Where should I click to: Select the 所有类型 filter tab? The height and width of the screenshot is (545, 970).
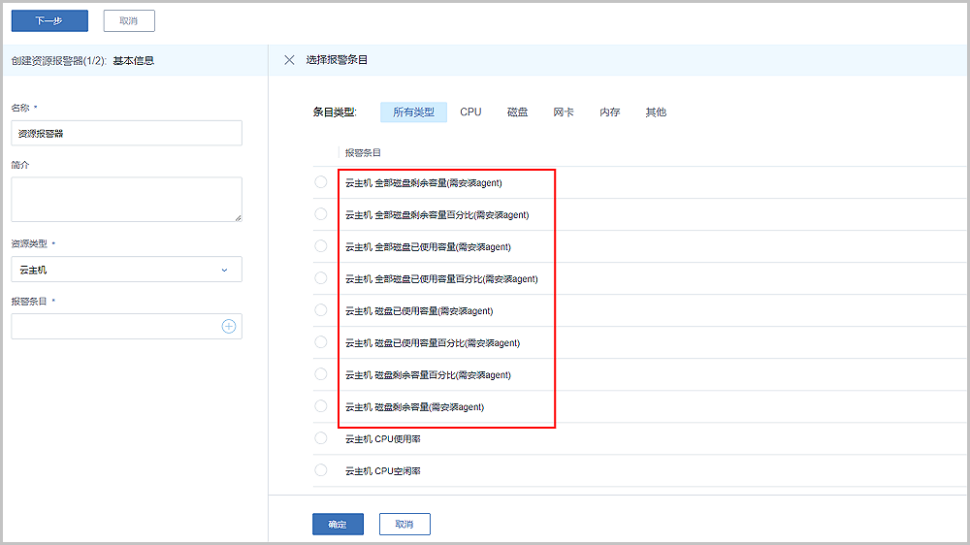[x=413, y=112]
